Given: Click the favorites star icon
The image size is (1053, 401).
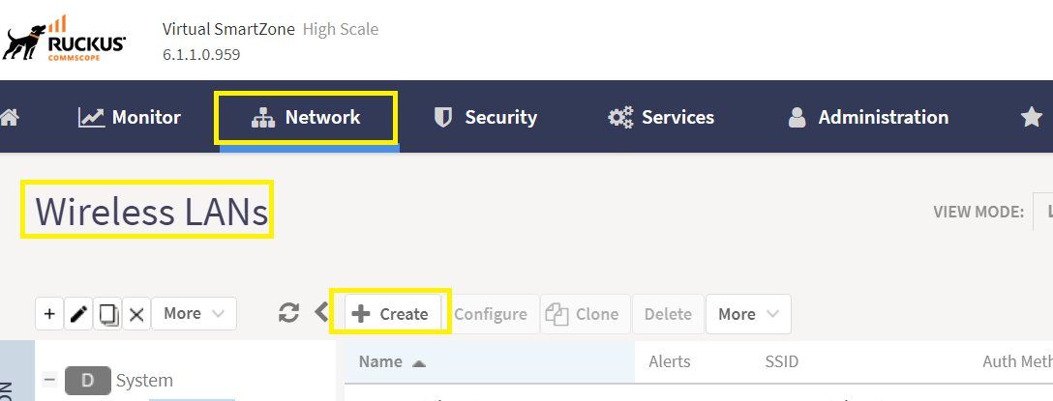Looking at the screenshot, I should click(1031, 118).
